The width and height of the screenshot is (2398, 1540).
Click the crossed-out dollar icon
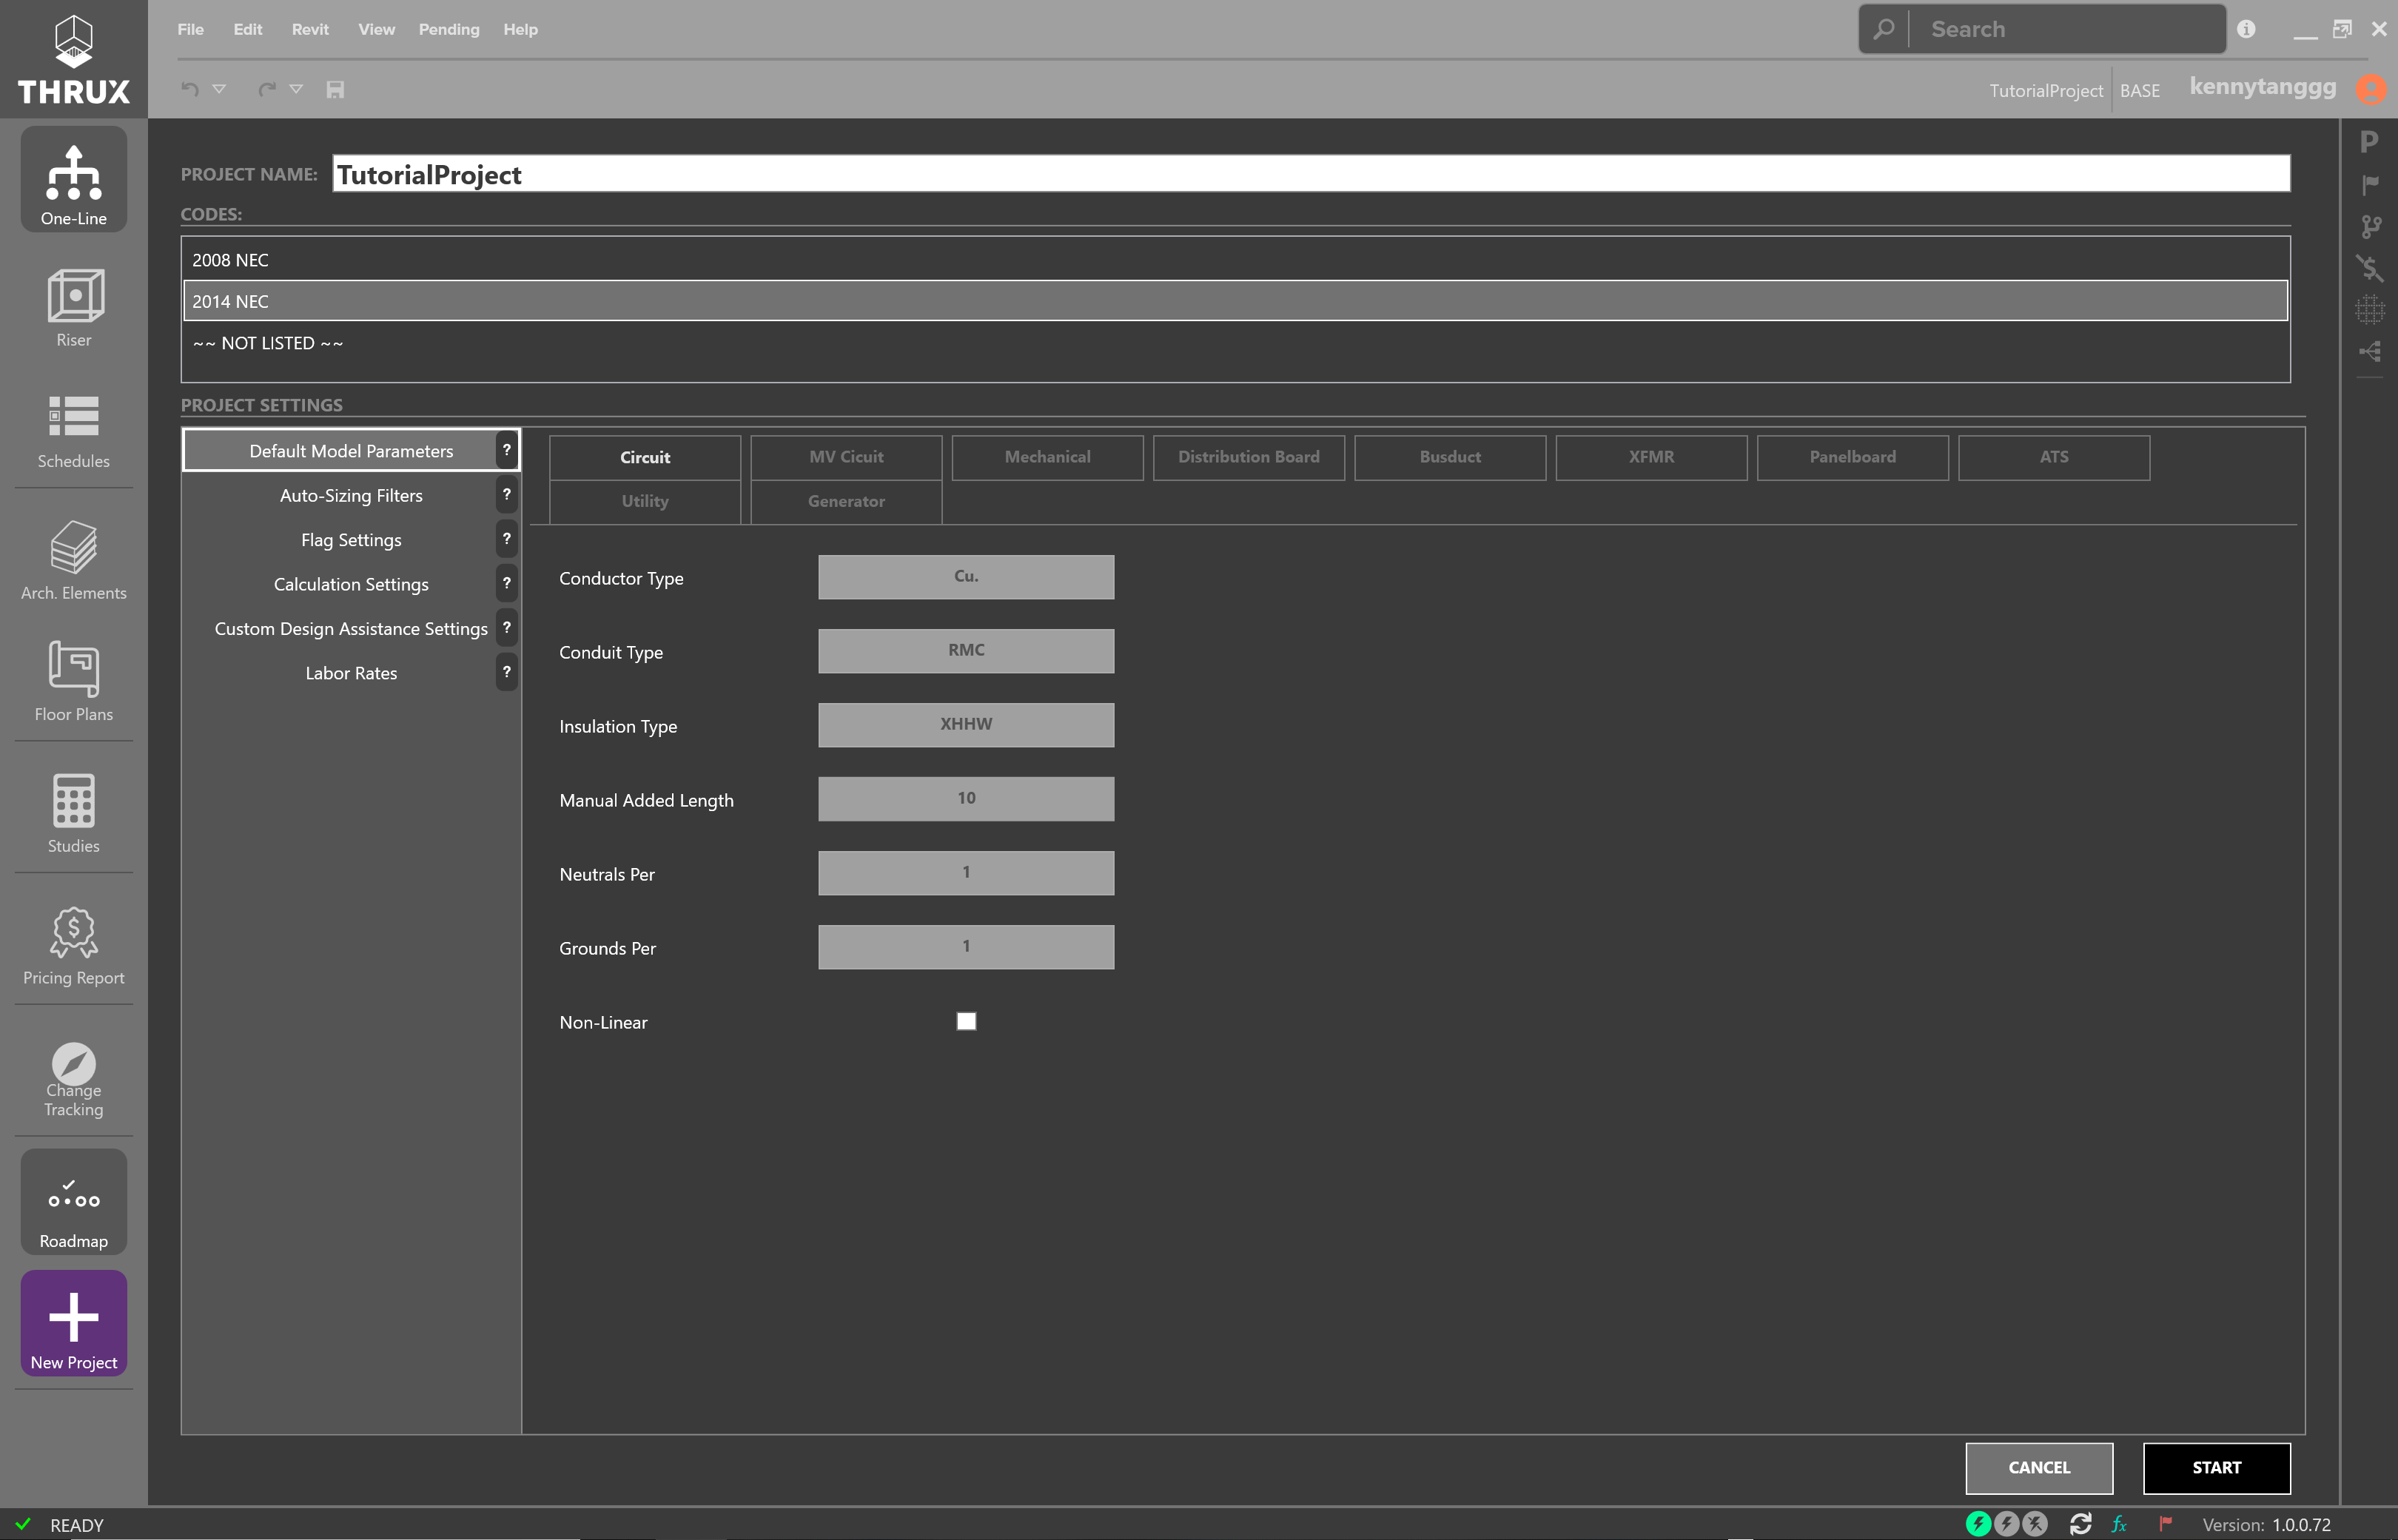click(x=2370, y=267)
